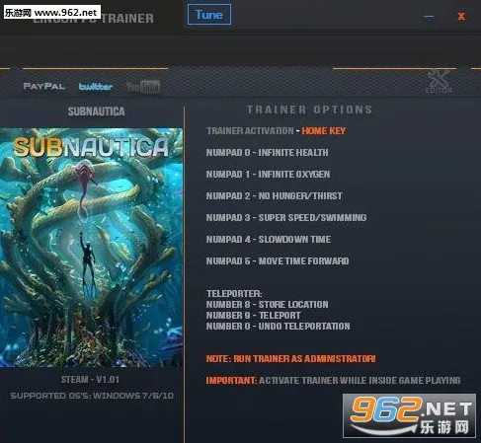Open the YouTube logo link
Screen dimensions: 481x443
tap(143, 87)
